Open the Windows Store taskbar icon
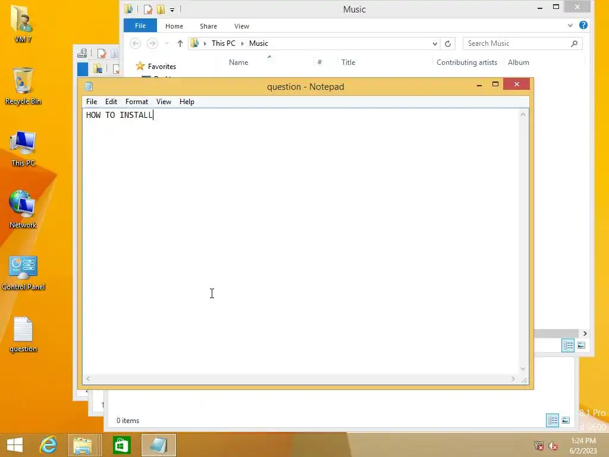Viewport: 609px width, 457px height. (122, 445)
